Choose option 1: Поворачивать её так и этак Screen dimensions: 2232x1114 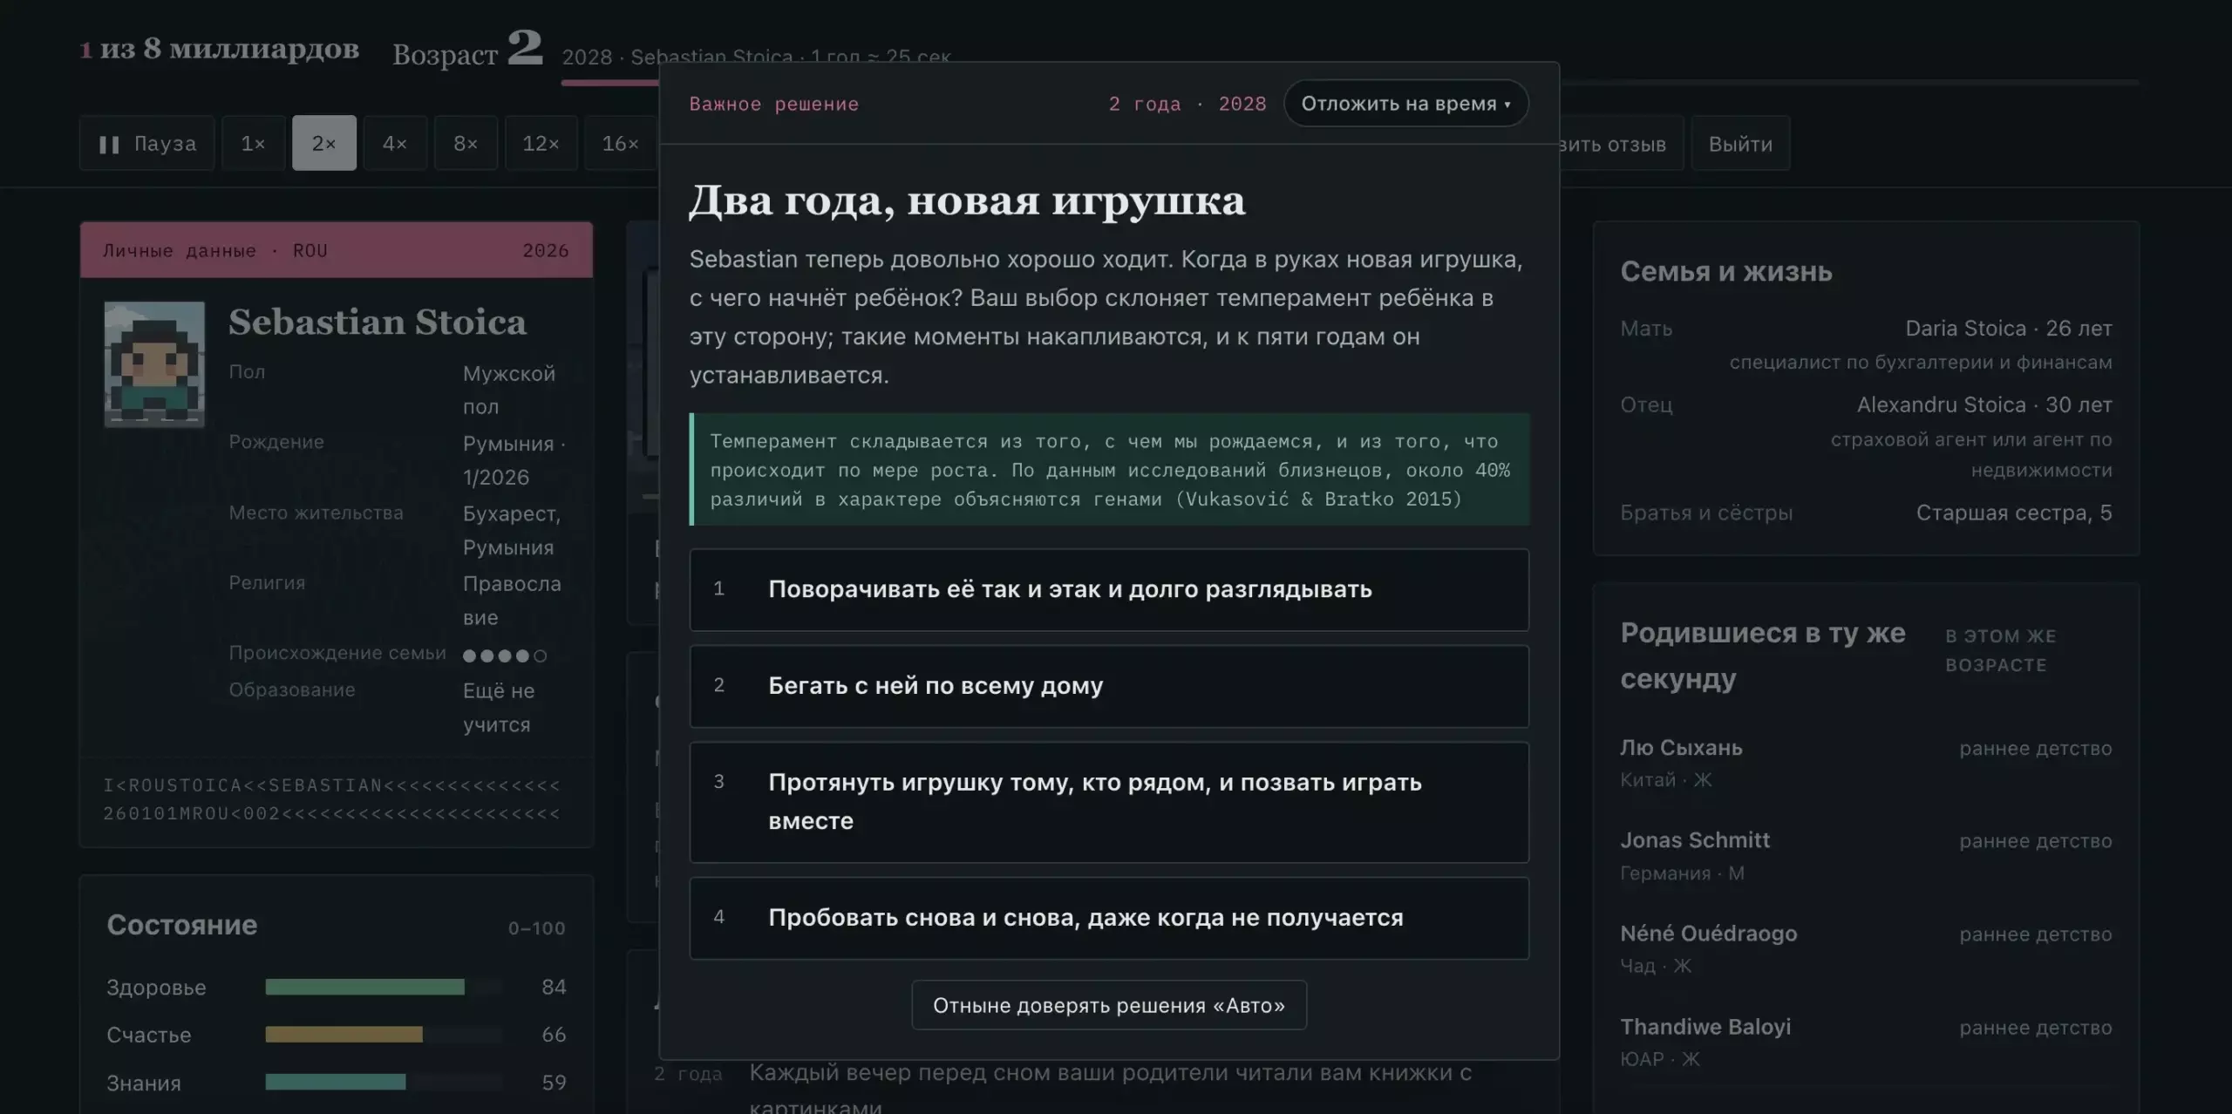pyautogui.click(x=1109, y=589)
